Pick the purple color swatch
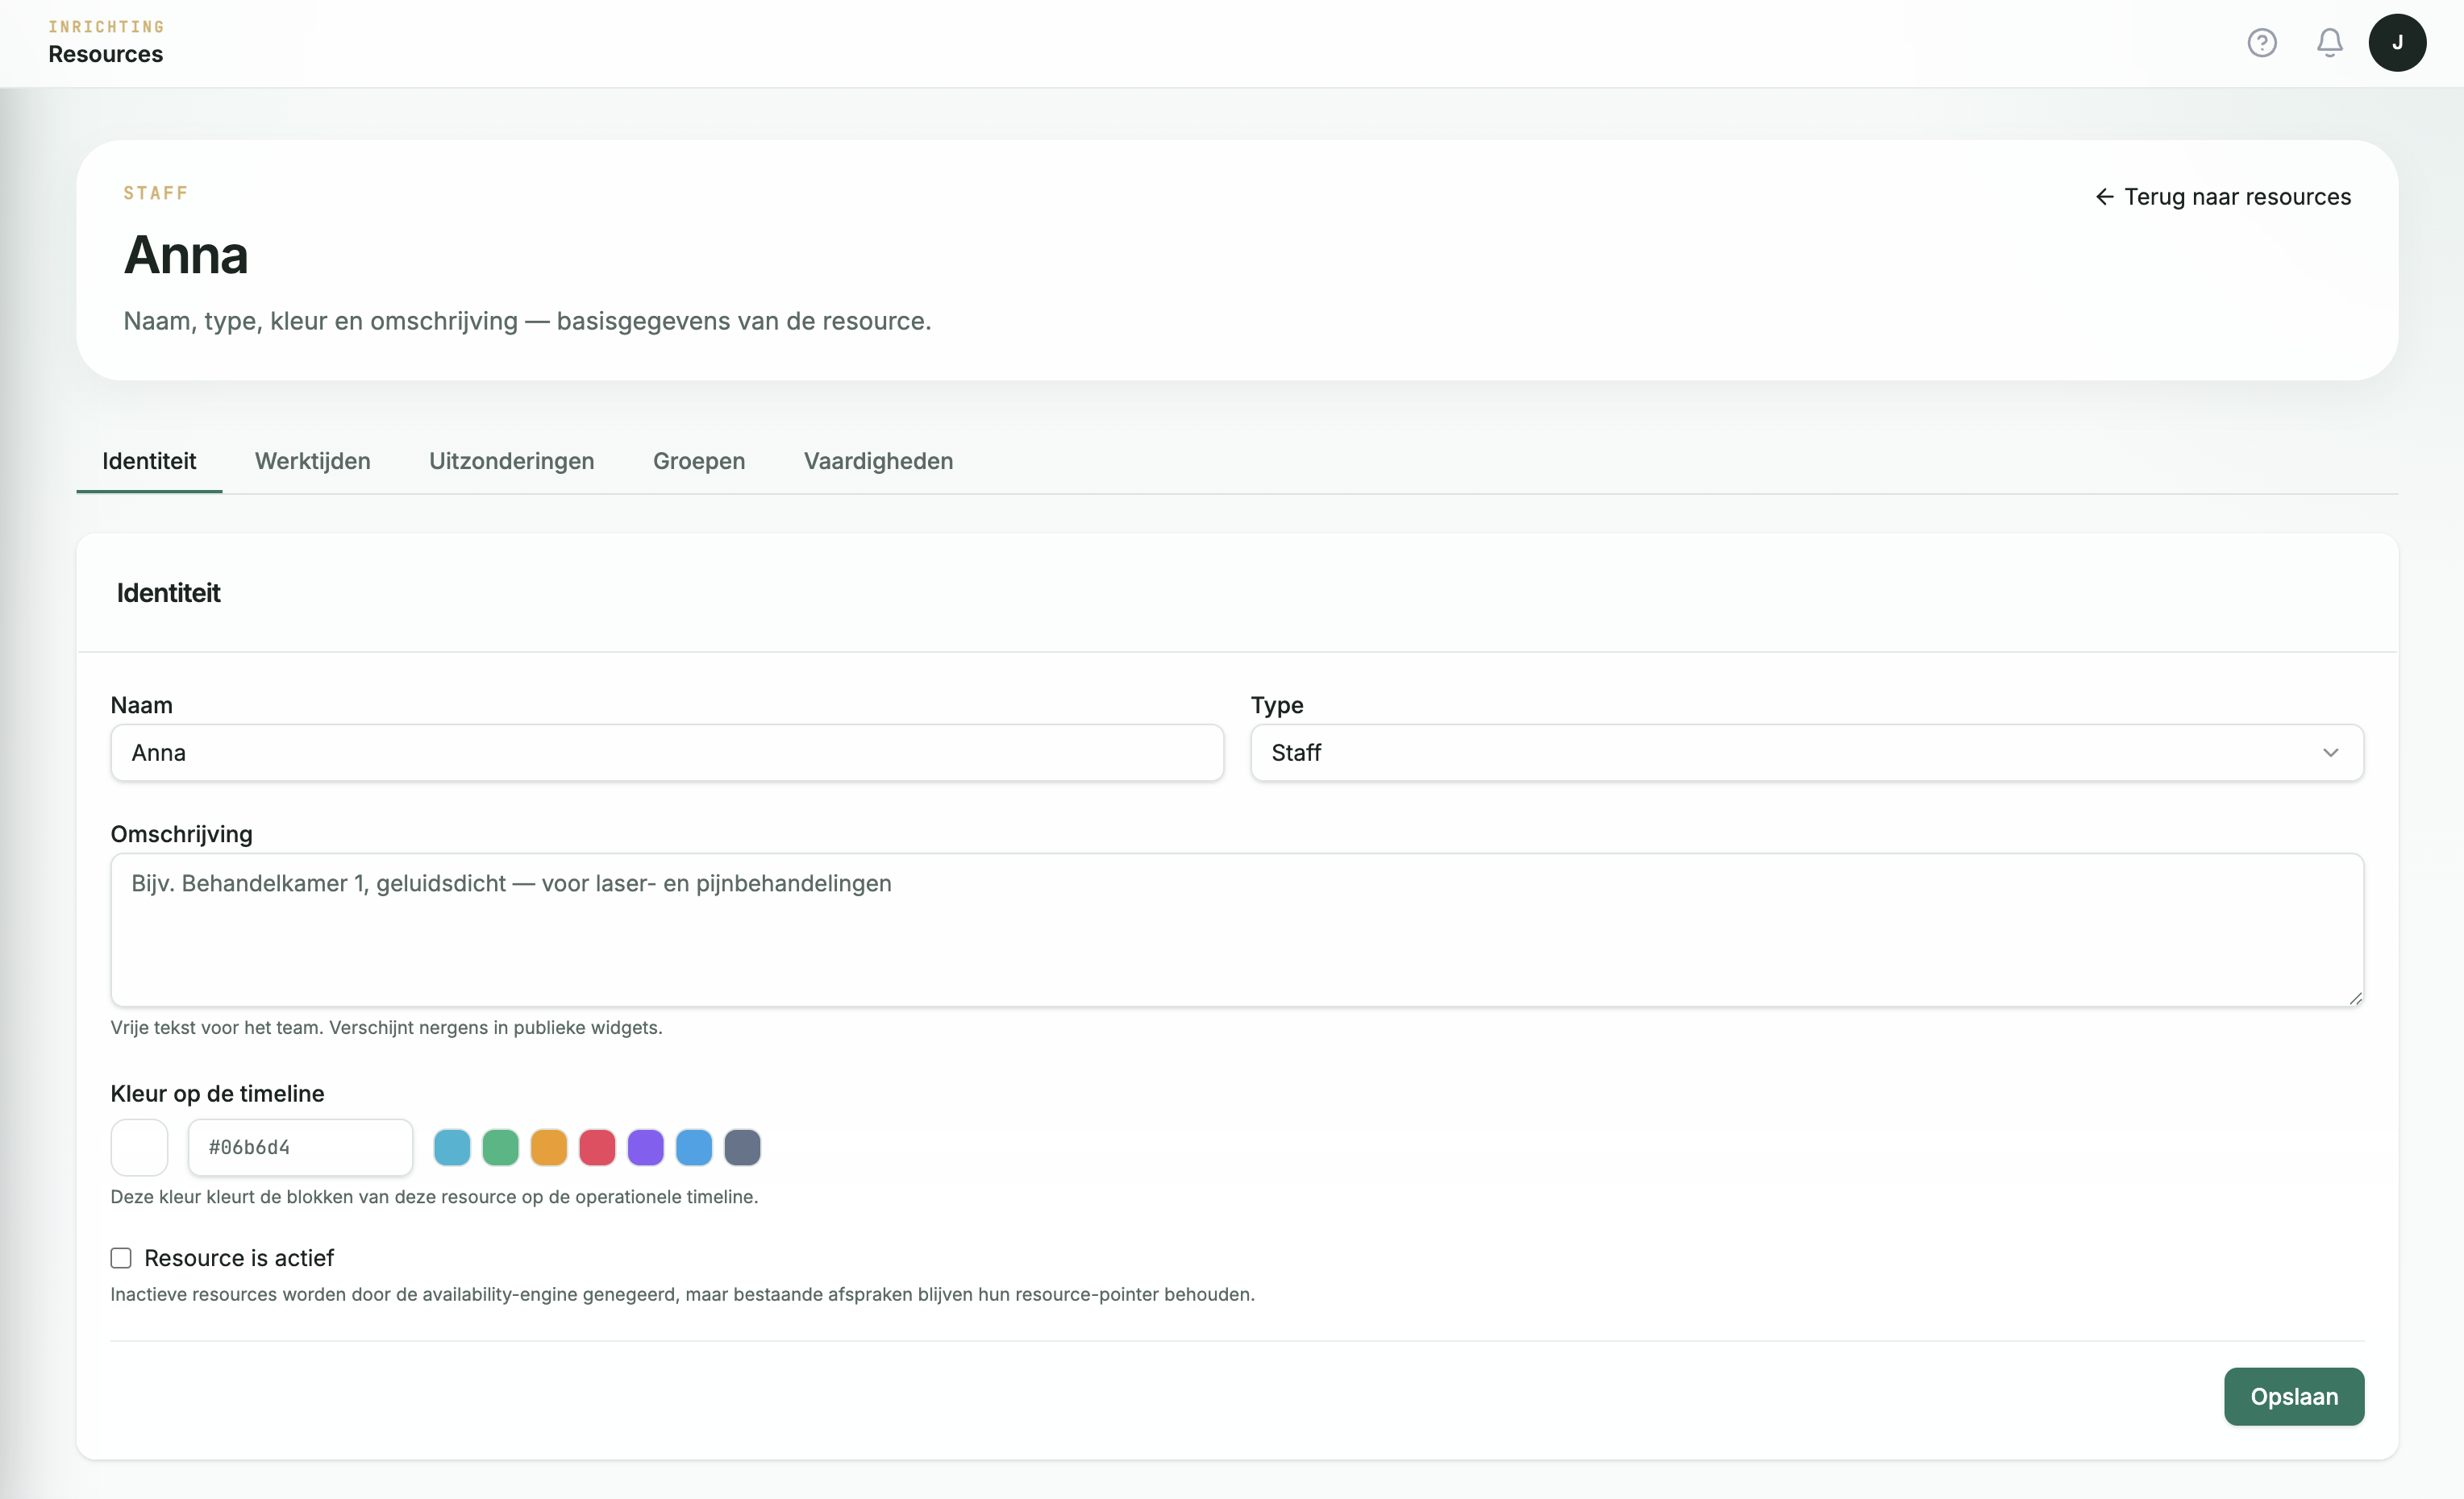 (x=646, y=1148)
